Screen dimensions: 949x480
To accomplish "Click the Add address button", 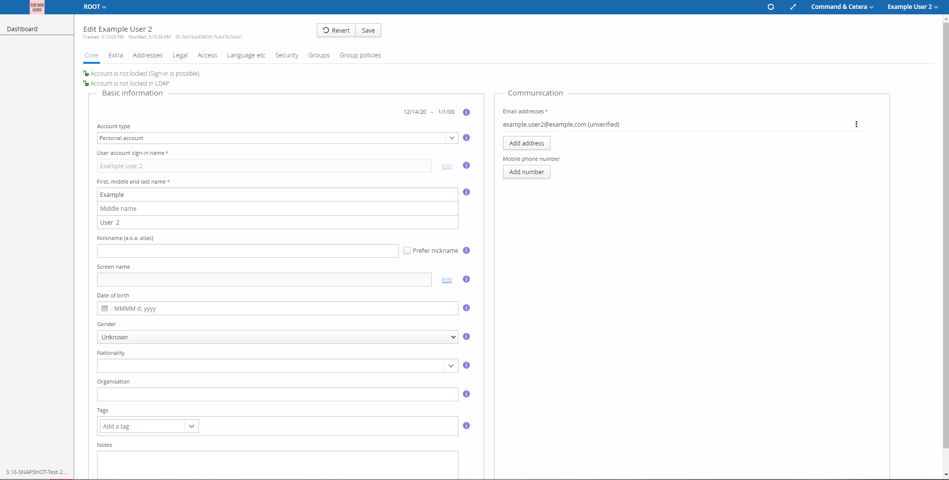I will [526, 143].
